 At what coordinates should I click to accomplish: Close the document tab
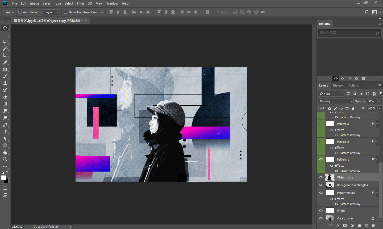pyautogui.click(x=86, y=21)
